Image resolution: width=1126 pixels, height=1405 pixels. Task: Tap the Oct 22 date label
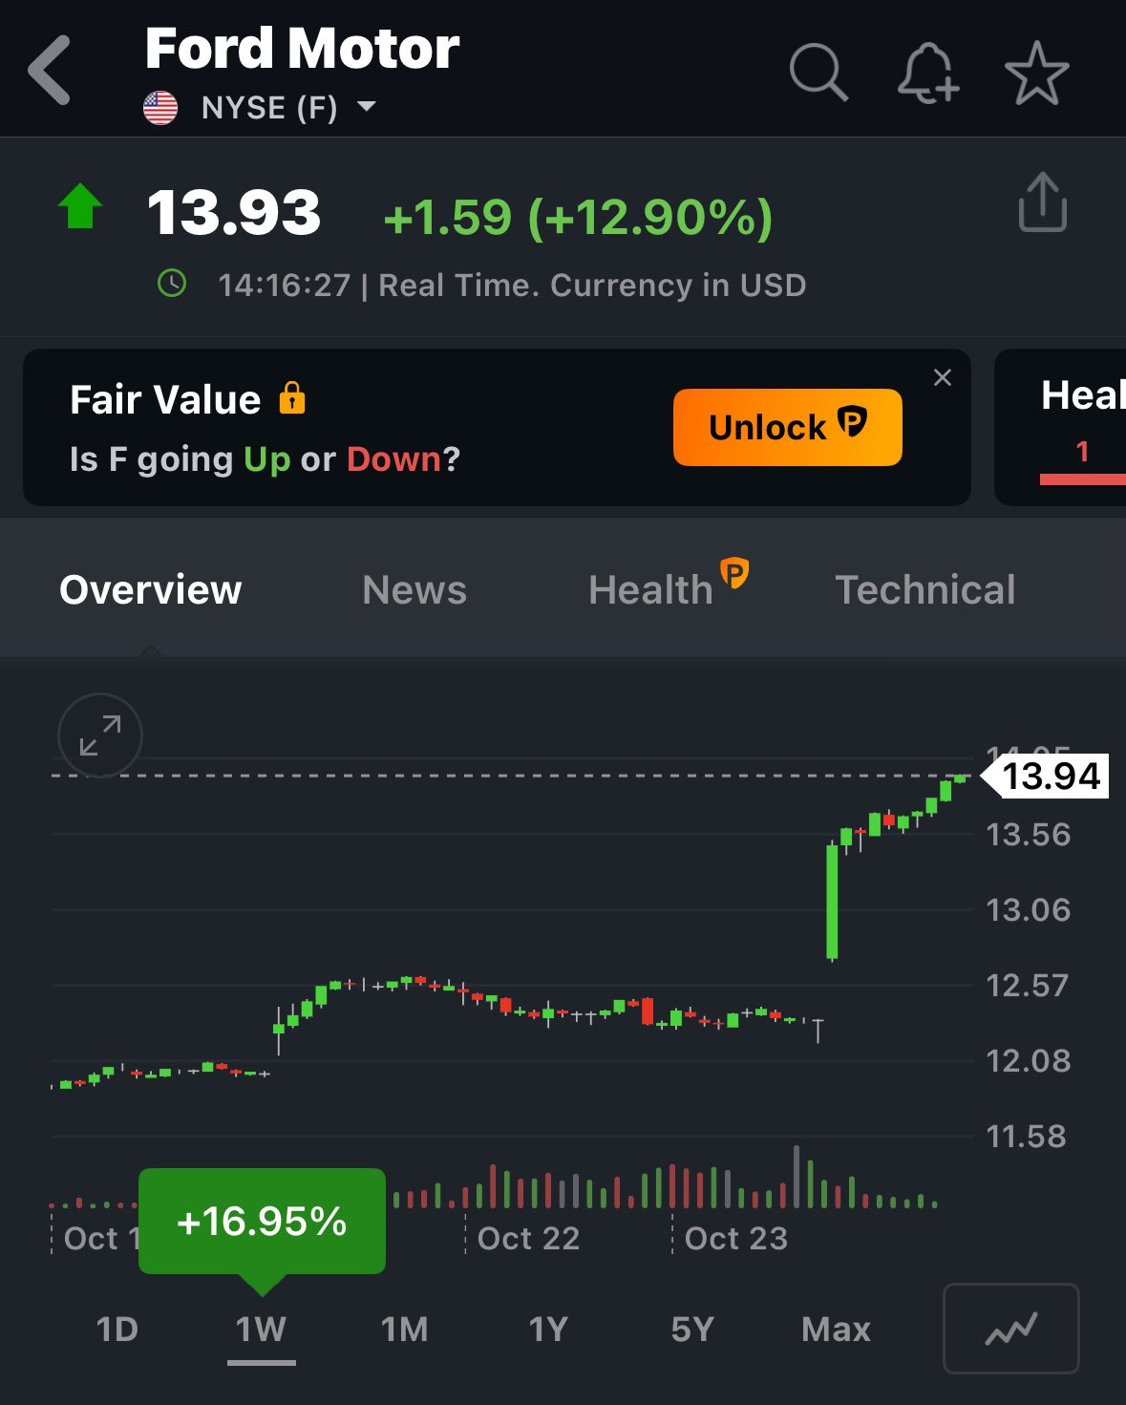pyautogui.click(x=528, y=1238)
